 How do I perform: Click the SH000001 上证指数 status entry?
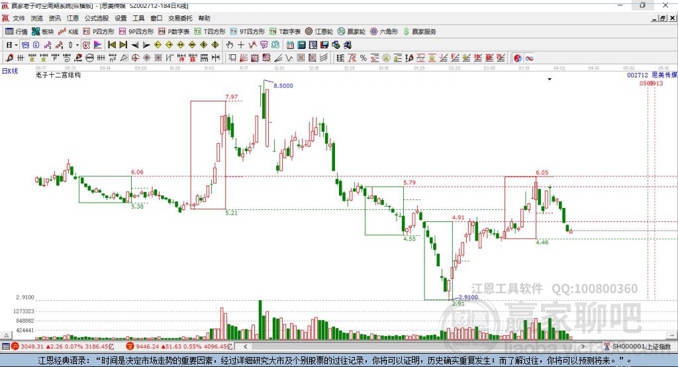[638, 346]
